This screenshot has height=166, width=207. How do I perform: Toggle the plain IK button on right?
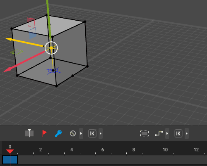[178, 133]
